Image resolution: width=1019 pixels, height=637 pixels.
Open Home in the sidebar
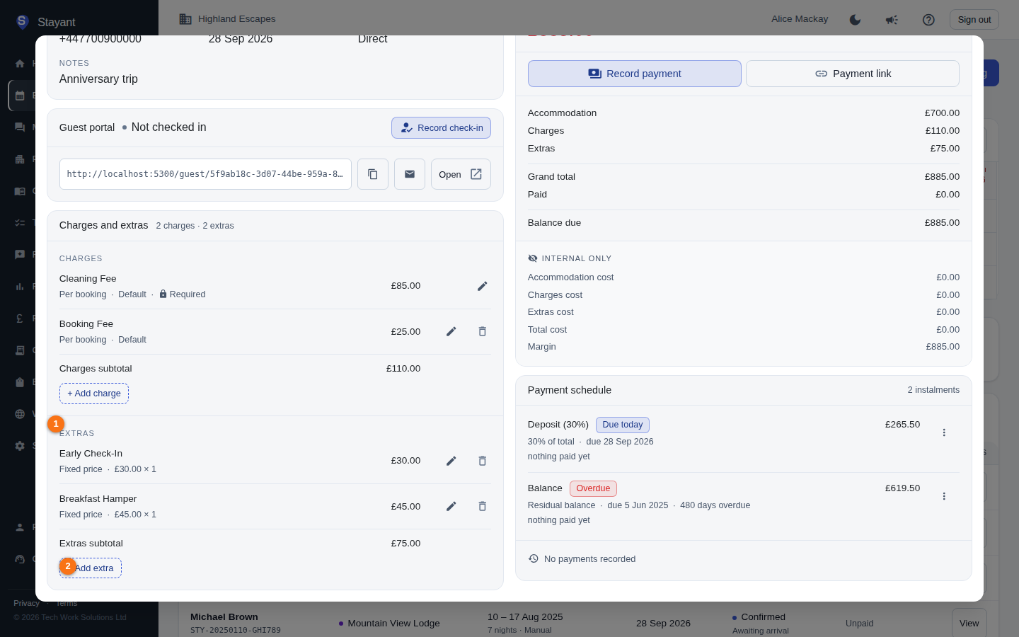coord(20,64)
